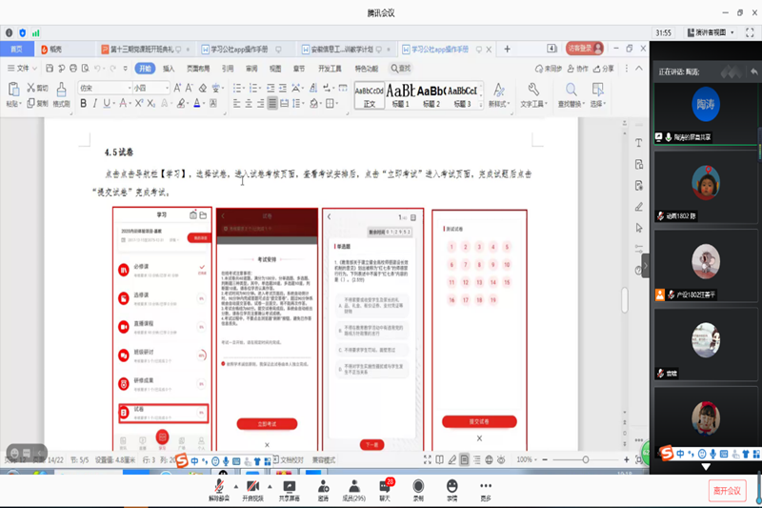
Task: Open the More options in the meeting toolbar
Action: pos(486,490)
